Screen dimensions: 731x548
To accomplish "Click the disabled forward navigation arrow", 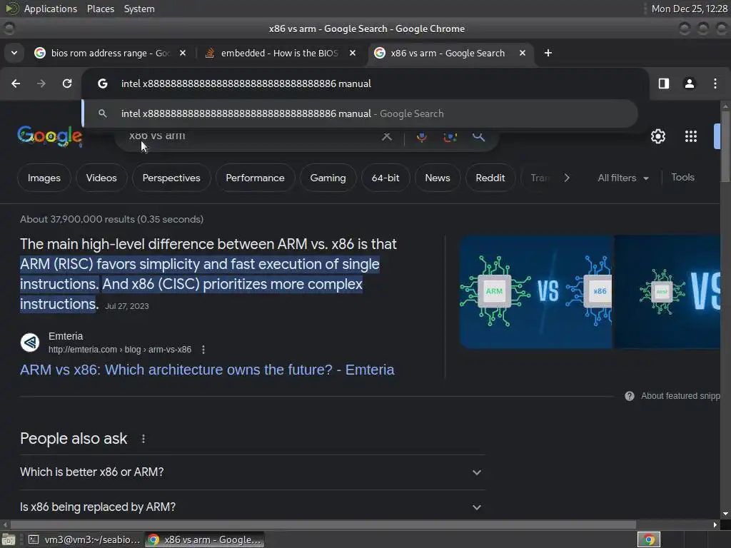I will 41,83.
